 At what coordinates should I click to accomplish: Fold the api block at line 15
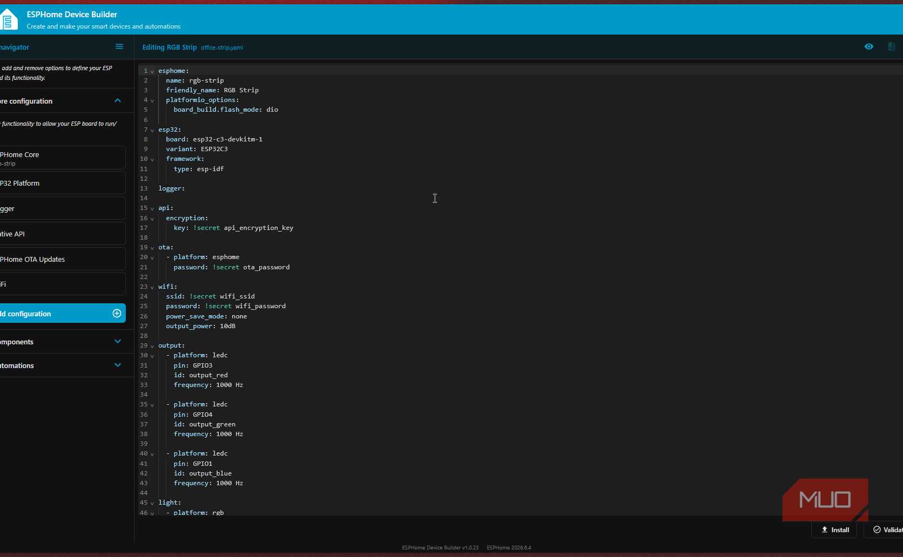click(x=152, y=208)
